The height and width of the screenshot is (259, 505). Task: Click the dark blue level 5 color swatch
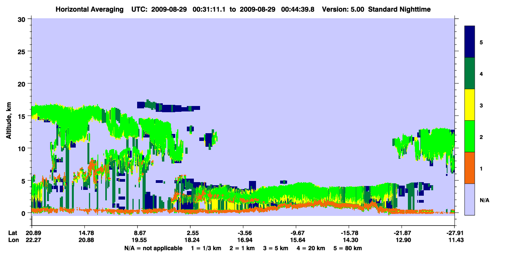click(x=470, y=42)
